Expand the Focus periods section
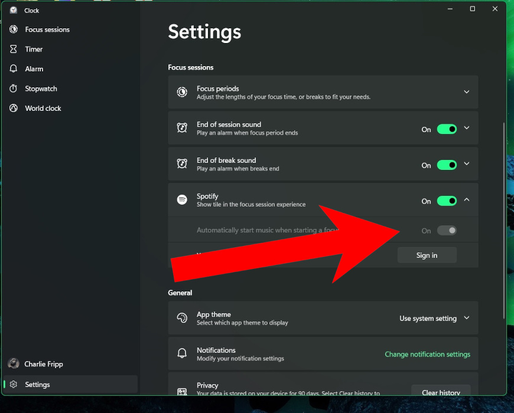This screenshot has height=413, width=514. coord(466,92)
